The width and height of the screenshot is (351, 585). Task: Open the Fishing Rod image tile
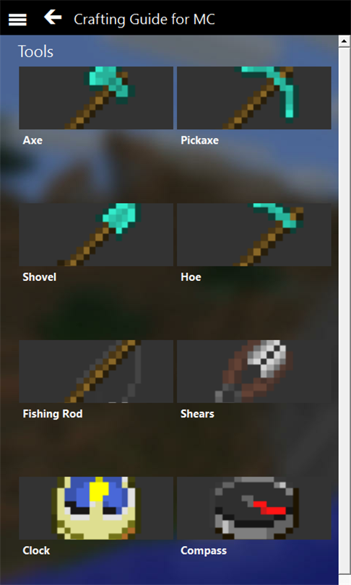pos(96,371)
